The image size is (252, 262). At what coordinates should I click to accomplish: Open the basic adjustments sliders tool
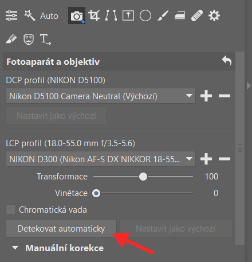point(11,15)
